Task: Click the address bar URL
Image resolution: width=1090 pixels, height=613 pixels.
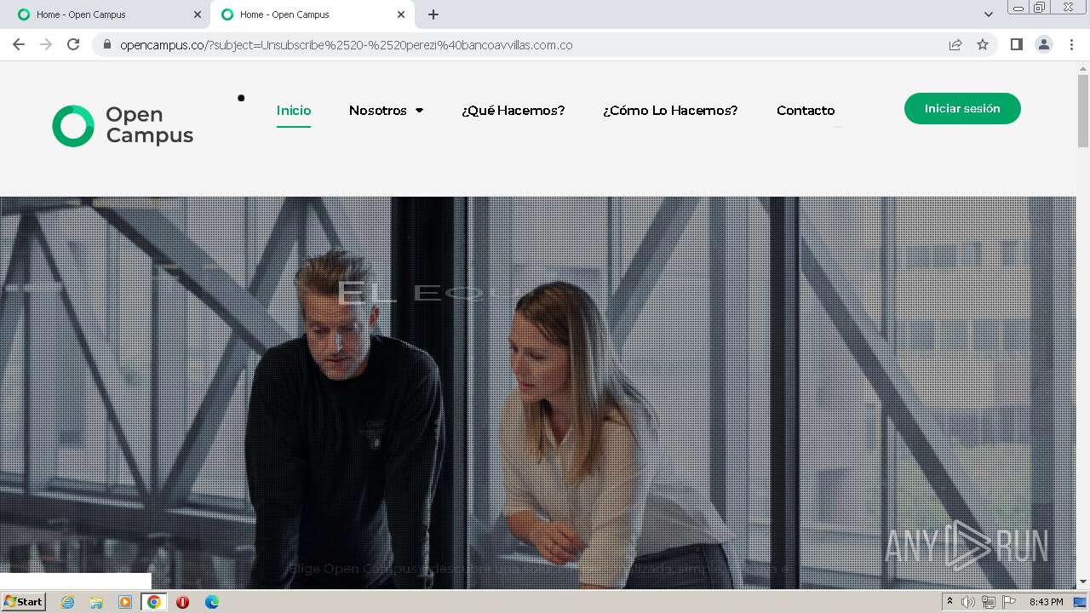Action: click(x=347, y=45)
